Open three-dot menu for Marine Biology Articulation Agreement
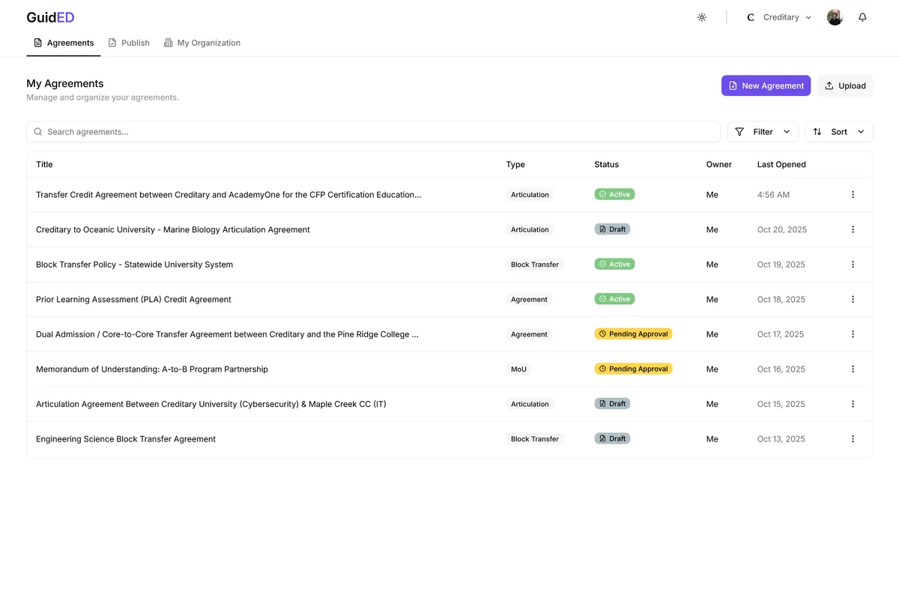Image resolution: width=899 pixels, height=601 pixels. point(853,229)
